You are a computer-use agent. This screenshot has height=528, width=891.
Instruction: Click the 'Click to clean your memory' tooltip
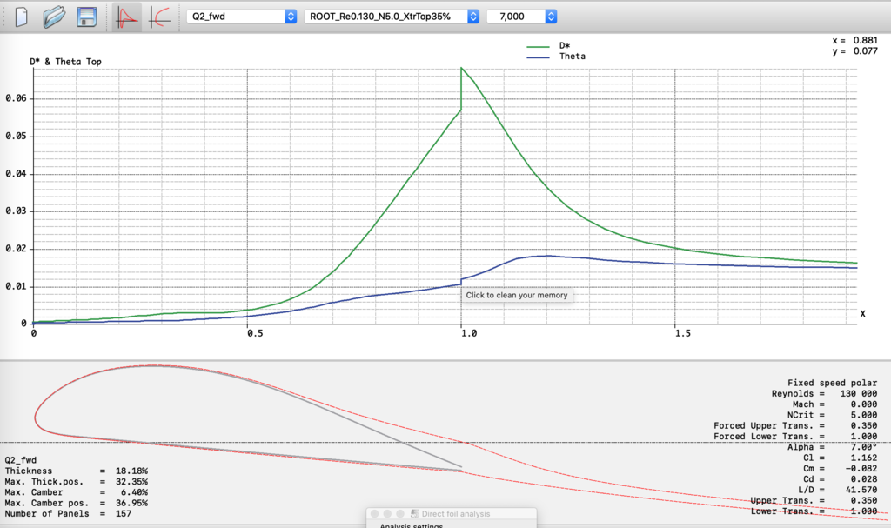(517, 295)
